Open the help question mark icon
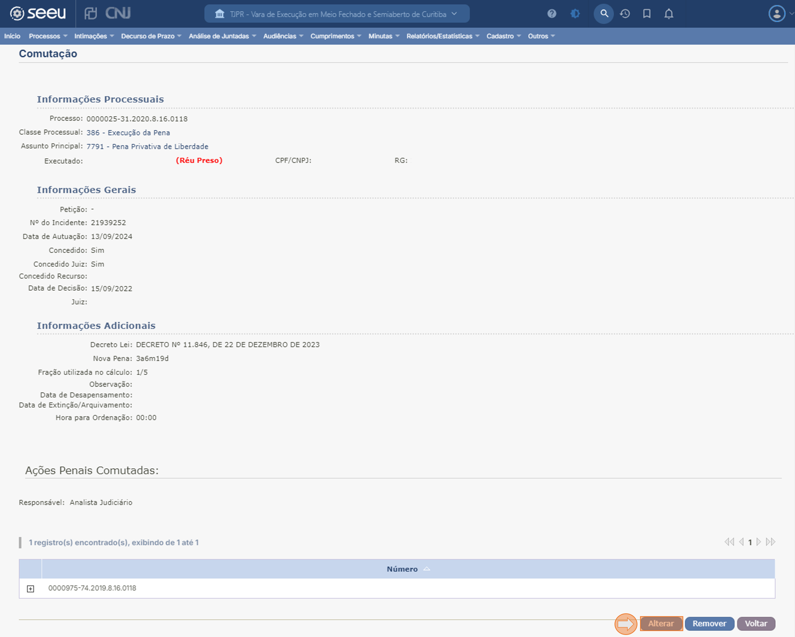795x637 pixels. tap(552, 14)
